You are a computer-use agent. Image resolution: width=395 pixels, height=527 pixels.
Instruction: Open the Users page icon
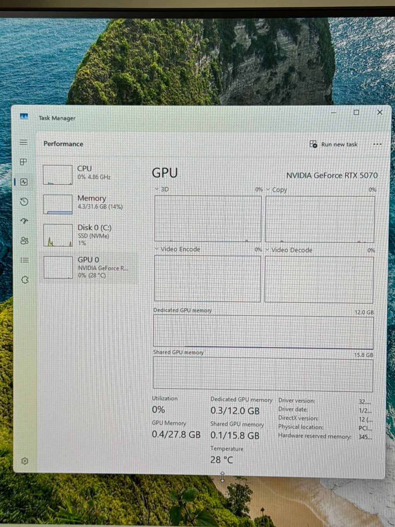[24, 241]
